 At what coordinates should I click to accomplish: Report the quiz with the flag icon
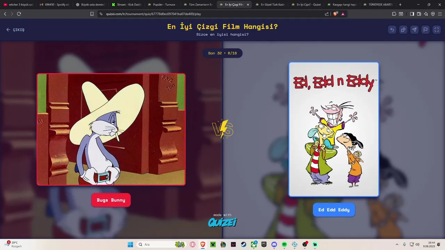point(426,30)
